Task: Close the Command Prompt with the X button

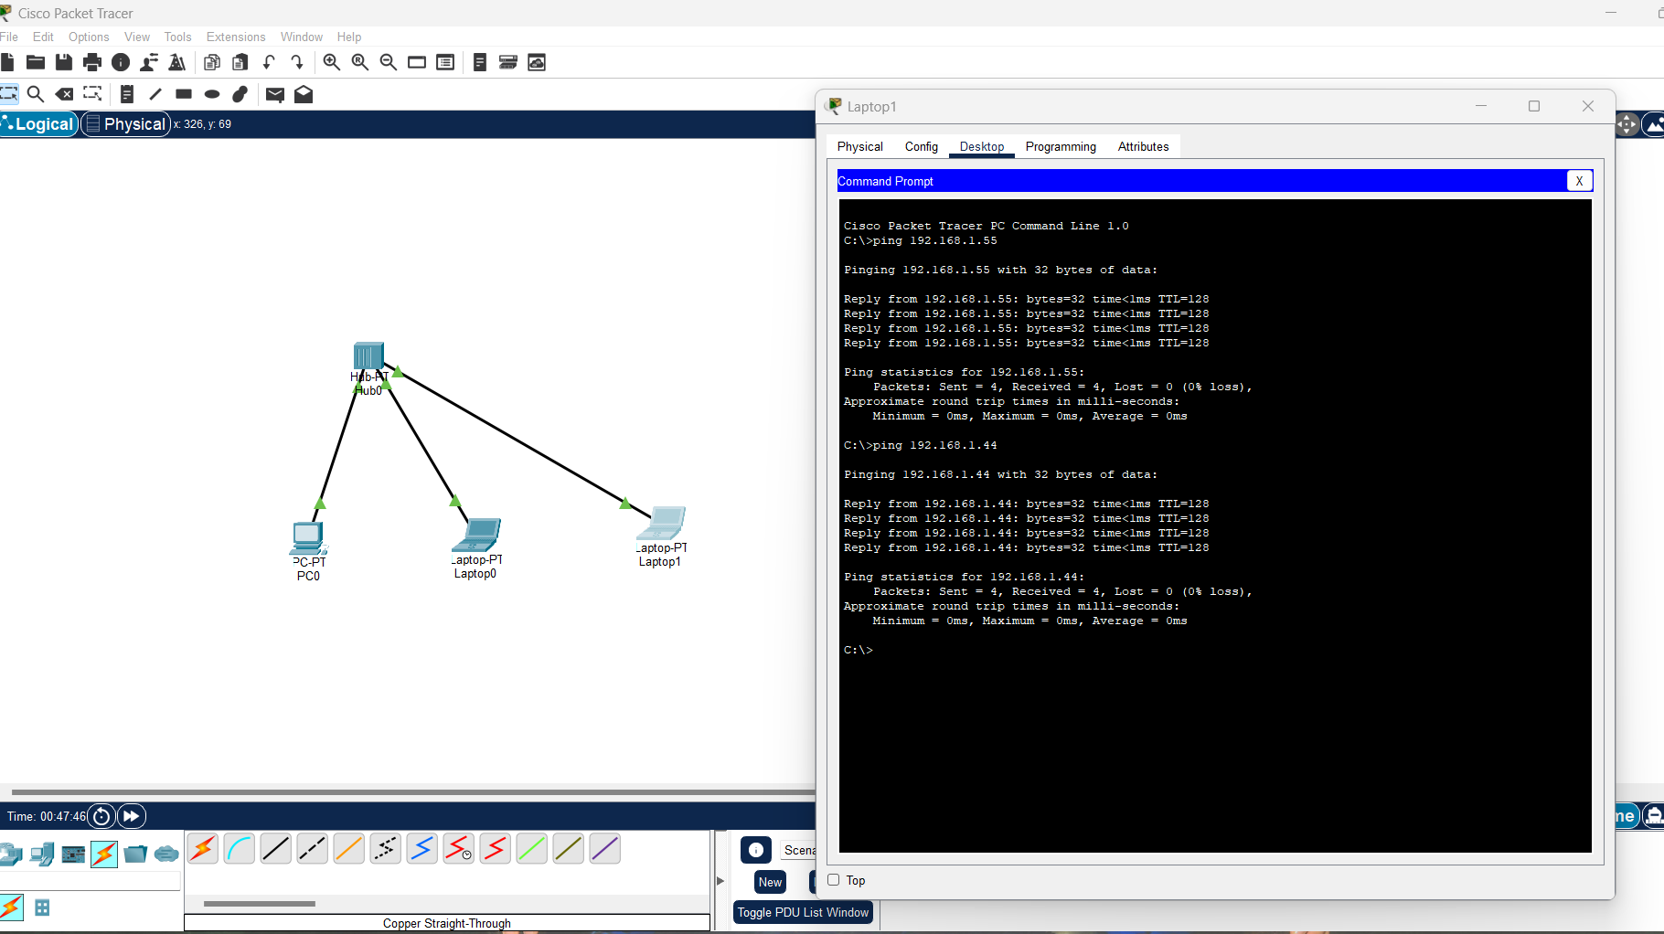Action: coord(1579,181)
